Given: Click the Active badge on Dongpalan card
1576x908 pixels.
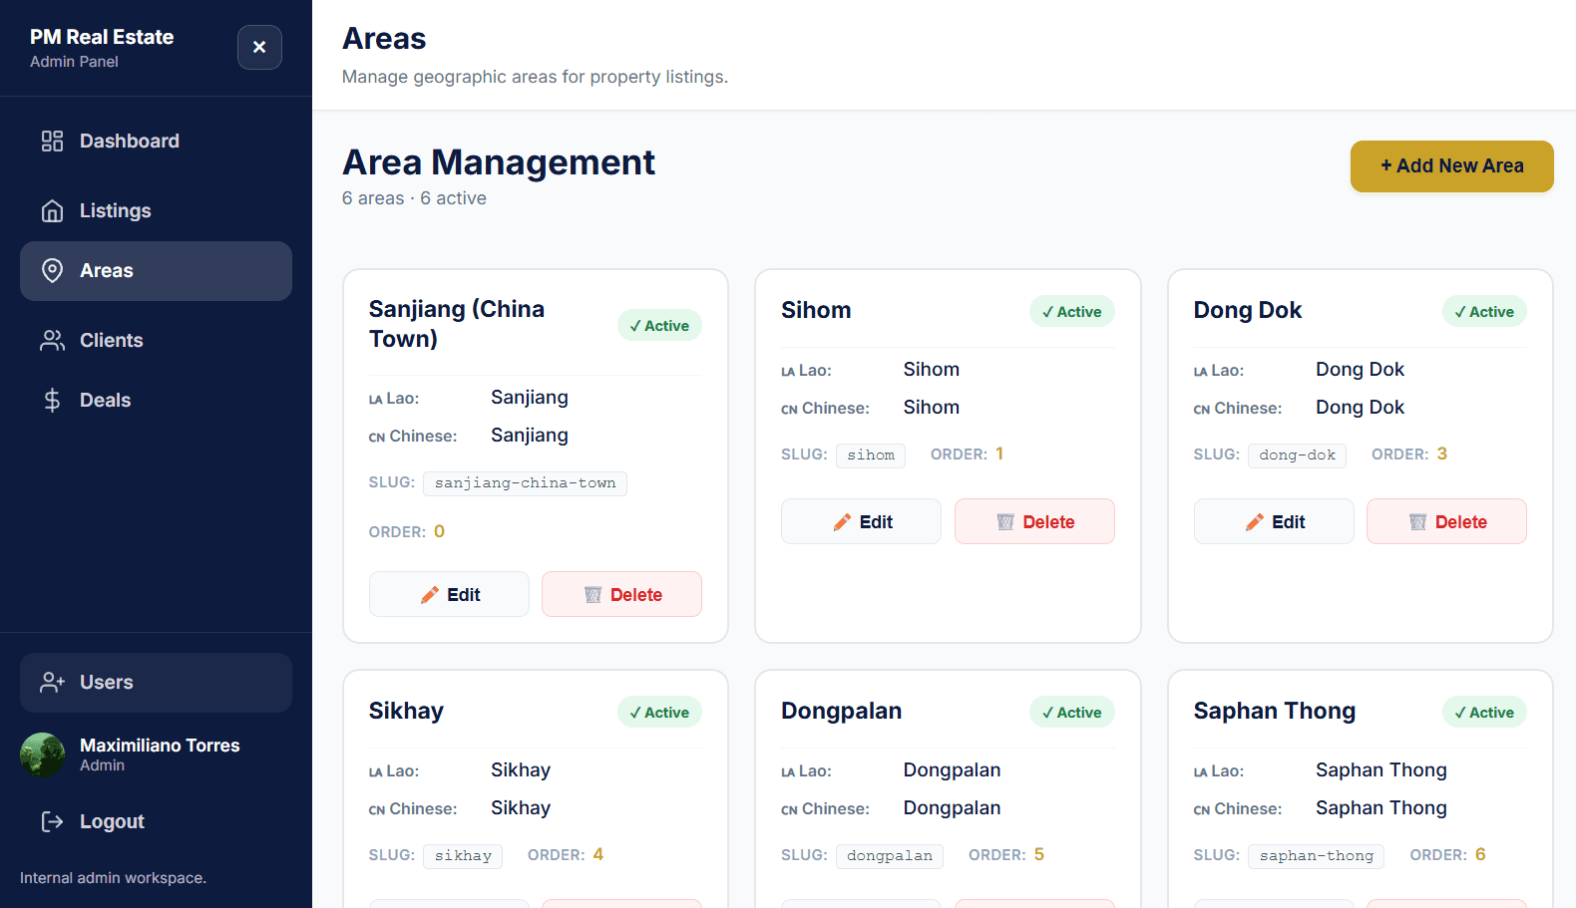Looking at the screenshot, I should (x=1071, y=712).
